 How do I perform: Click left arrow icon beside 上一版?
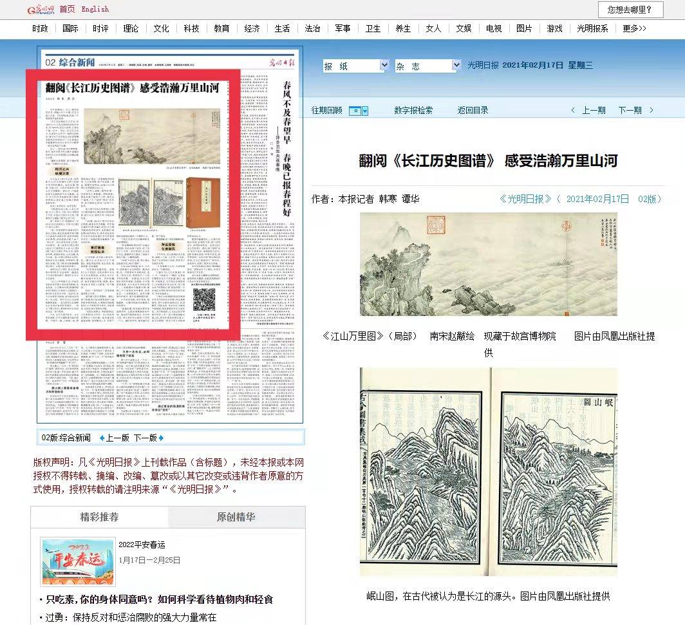tap(102, 438)
